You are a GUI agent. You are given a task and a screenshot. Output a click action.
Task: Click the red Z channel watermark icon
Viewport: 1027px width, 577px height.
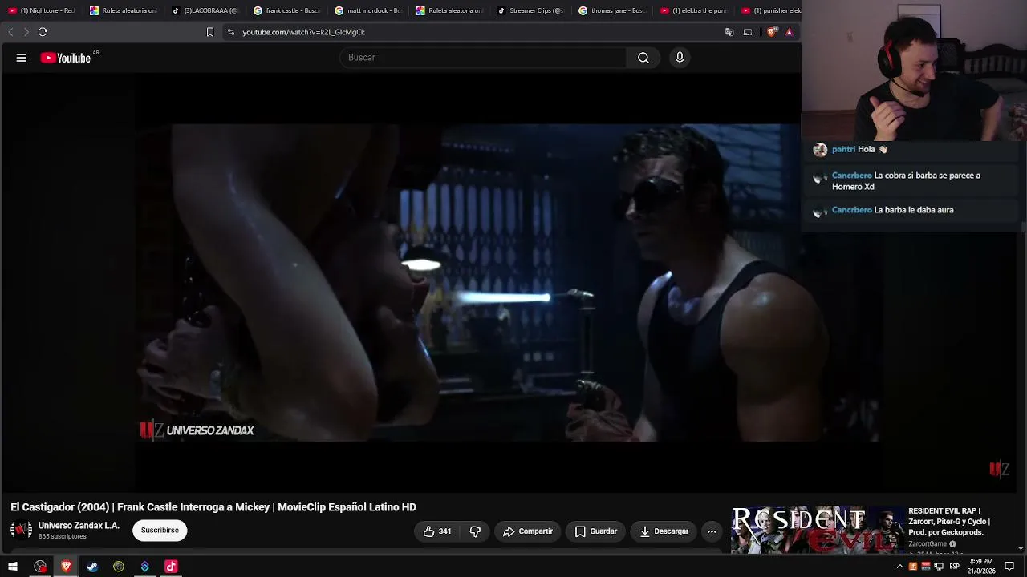999,470
